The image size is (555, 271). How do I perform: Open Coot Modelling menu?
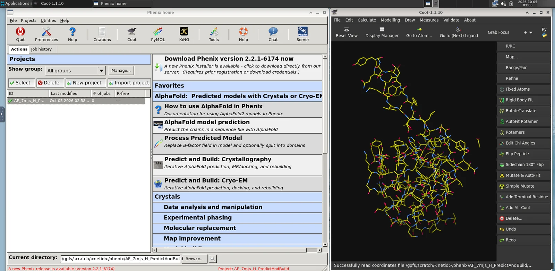(390, 20)
